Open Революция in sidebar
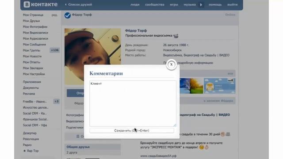283x159 pixels. pos(31,139)
